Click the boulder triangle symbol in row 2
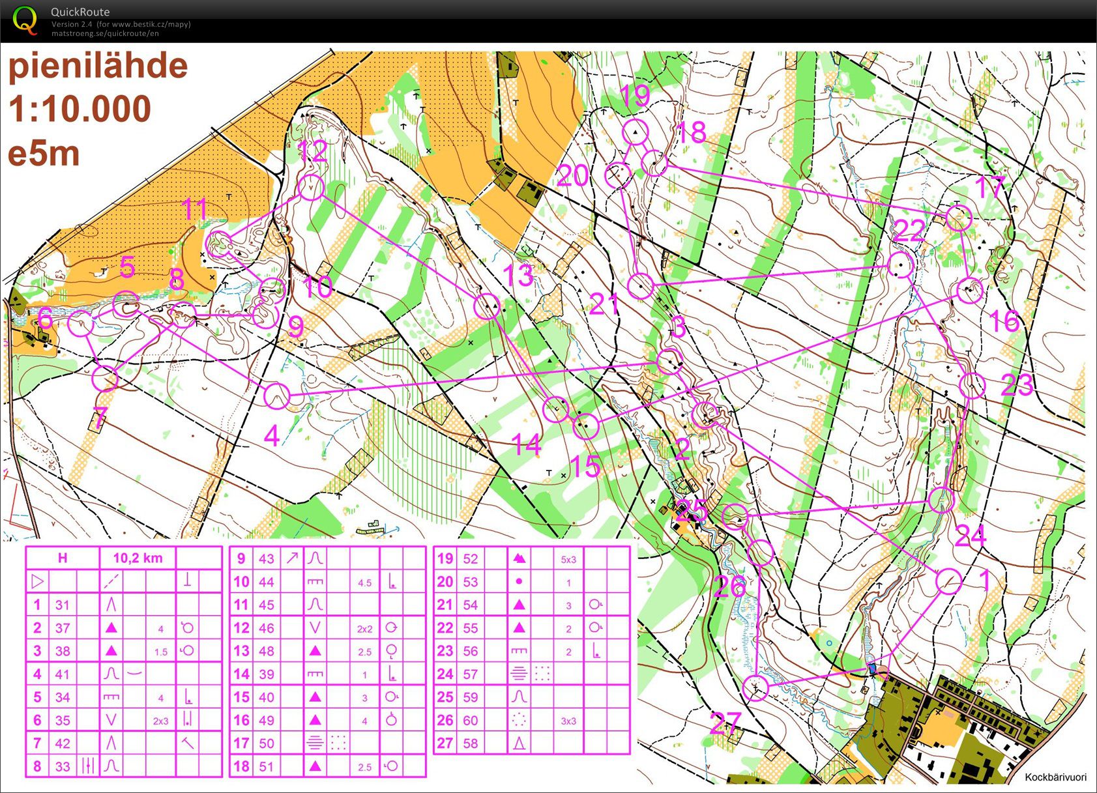 (111, 627)
